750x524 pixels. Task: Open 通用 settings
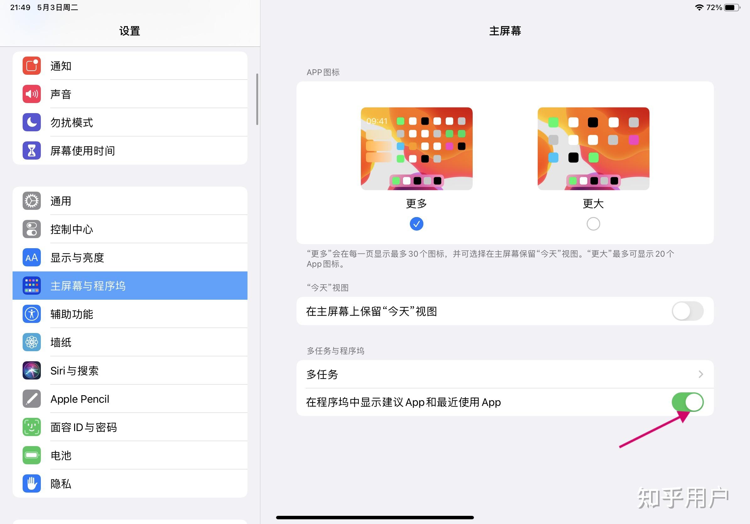[130, 201]
